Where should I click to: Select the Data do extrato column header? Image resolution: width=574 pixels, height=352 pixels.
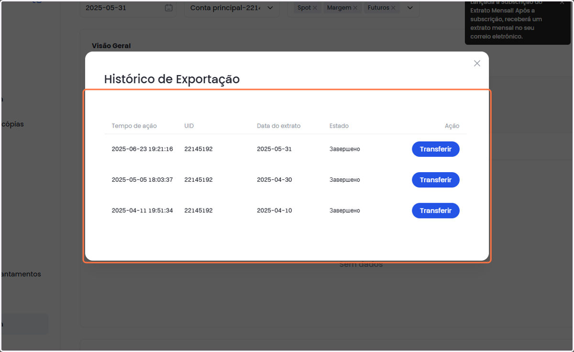click(x=279, y=126)
